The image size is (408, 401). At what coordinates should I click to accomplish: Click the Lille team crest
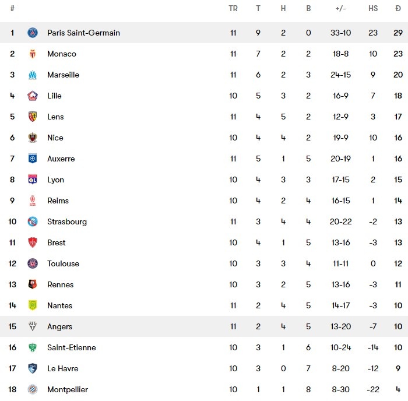[33, 96]
